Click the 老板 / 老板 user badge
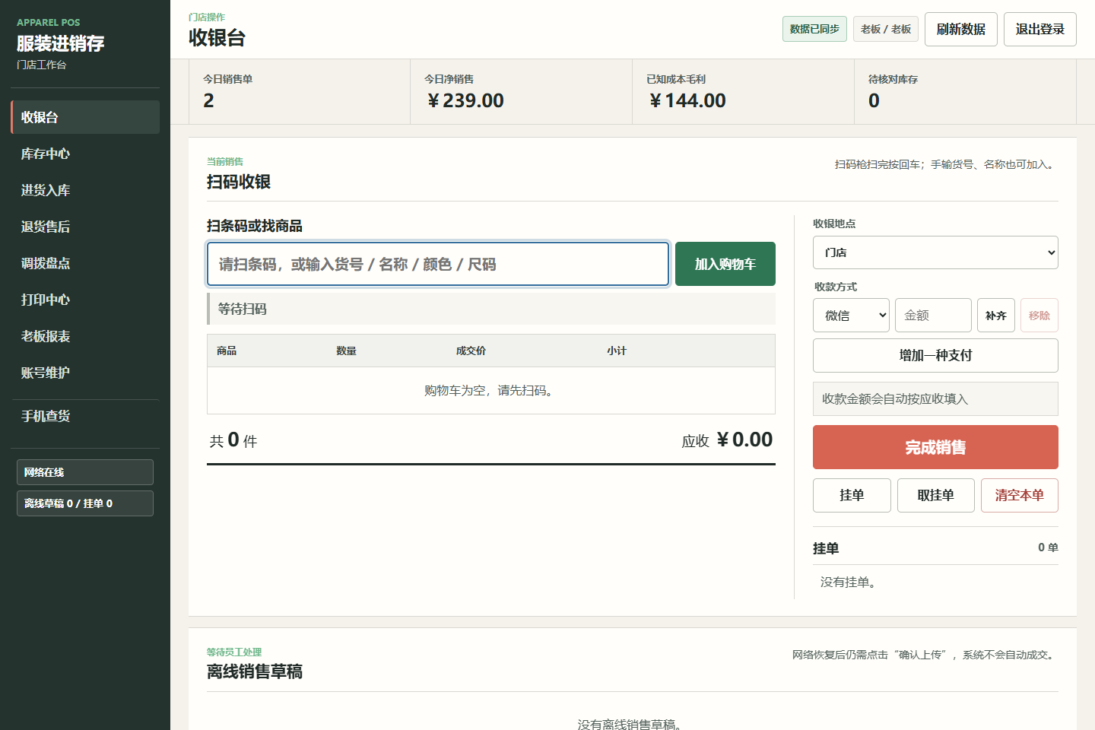Image resolution: width=1095 pixels, height=730 pixels. 886,29
